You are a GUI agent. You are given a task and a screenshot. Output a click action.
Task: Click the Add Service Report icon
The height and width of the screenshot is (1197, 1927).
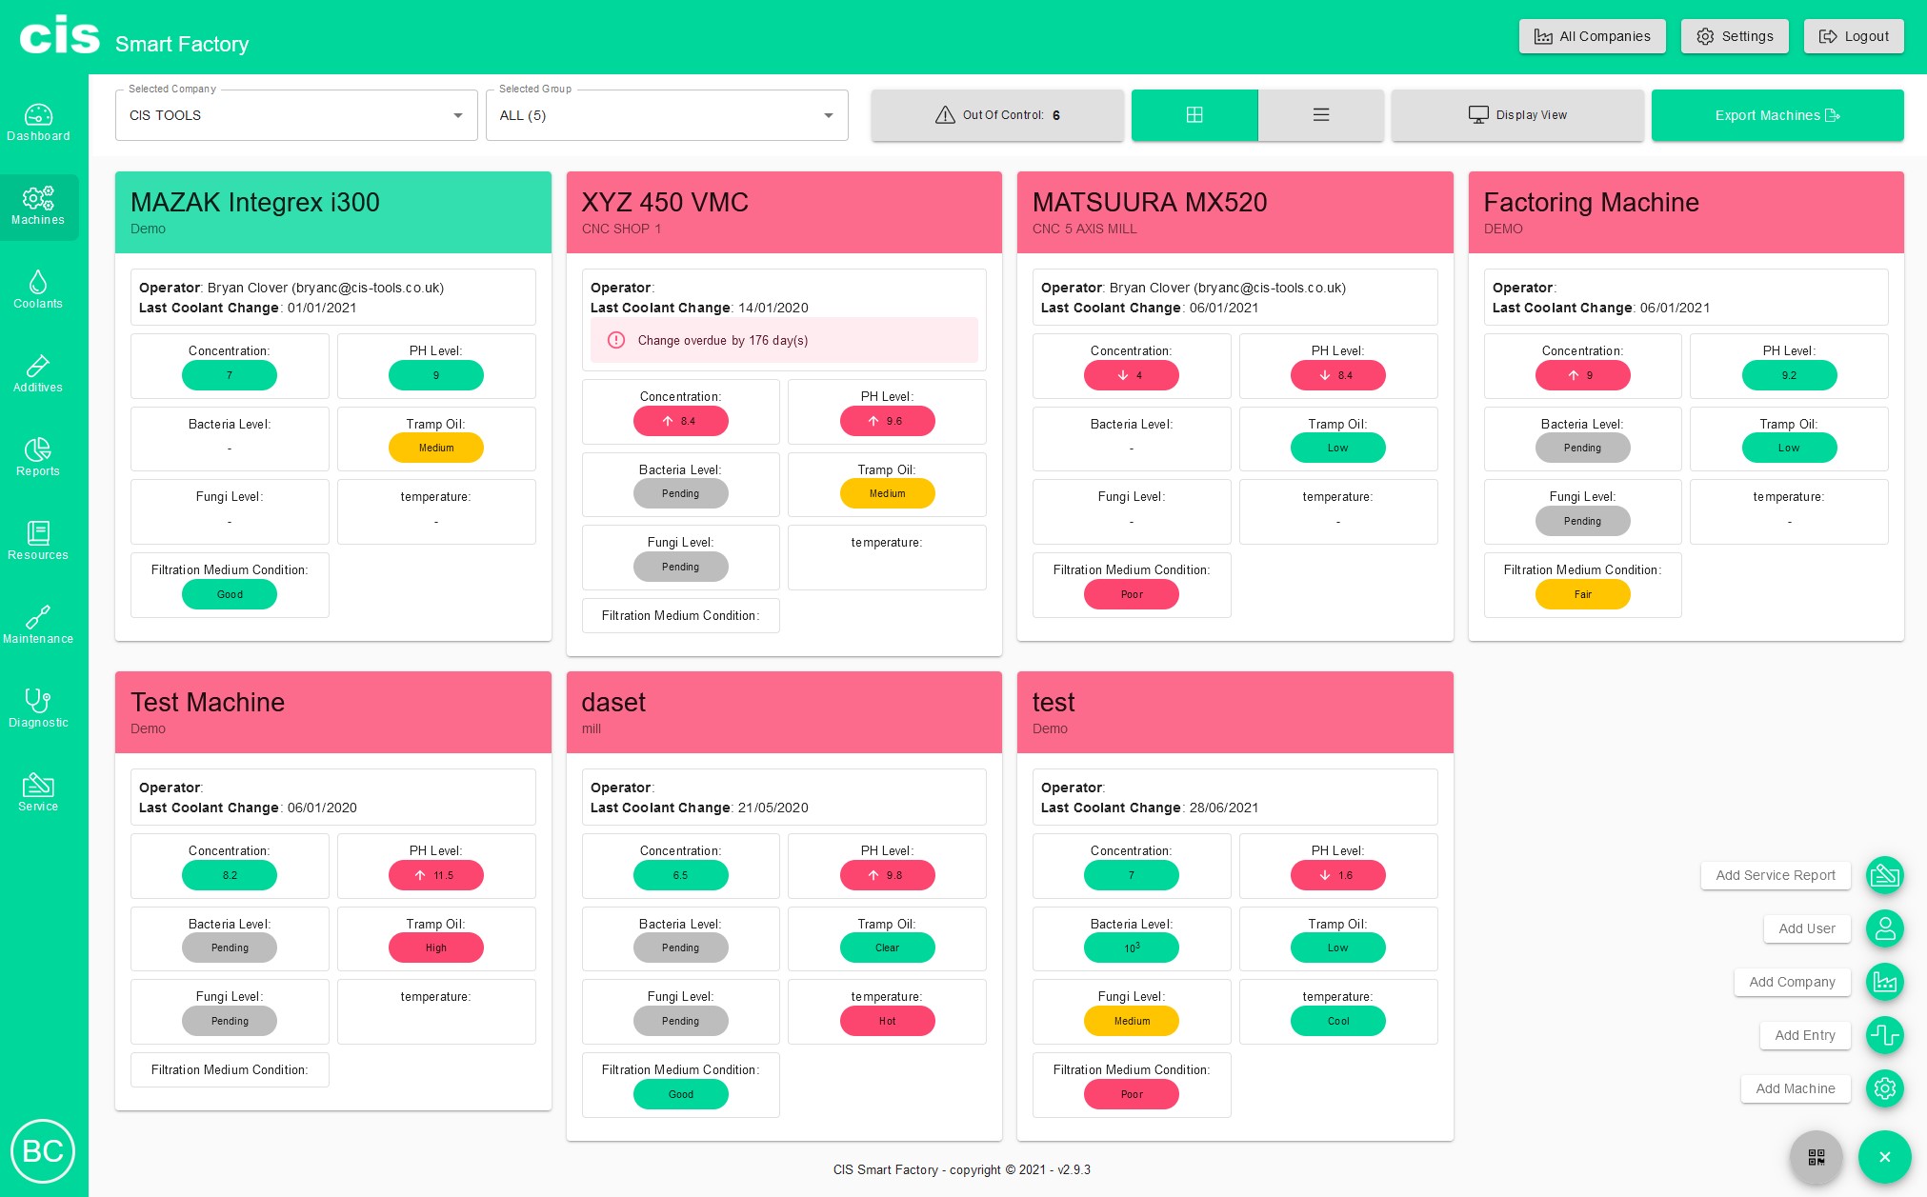tap(1884, 875)
